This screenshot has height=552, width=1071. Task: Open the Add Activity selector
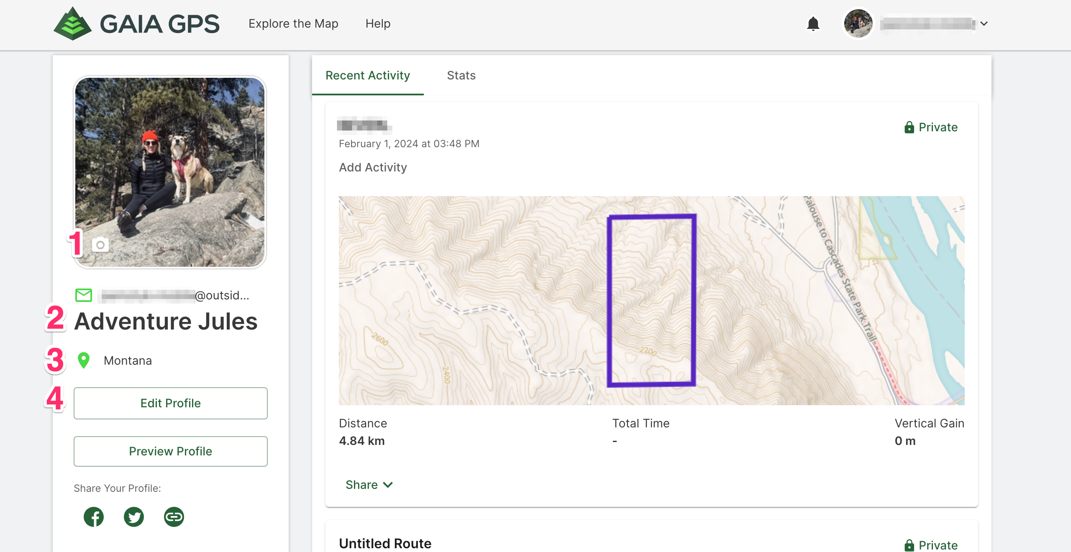[373, 167]
